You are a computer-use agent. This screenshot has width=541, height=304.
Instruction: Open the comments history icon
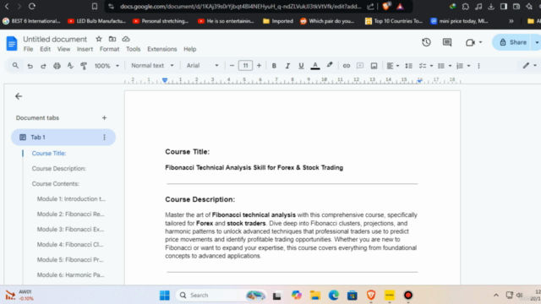447,42
